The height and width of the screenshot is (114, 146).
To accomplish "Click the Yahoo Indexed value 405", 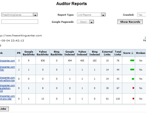I will pyautogui.click(x=82, y=61).
